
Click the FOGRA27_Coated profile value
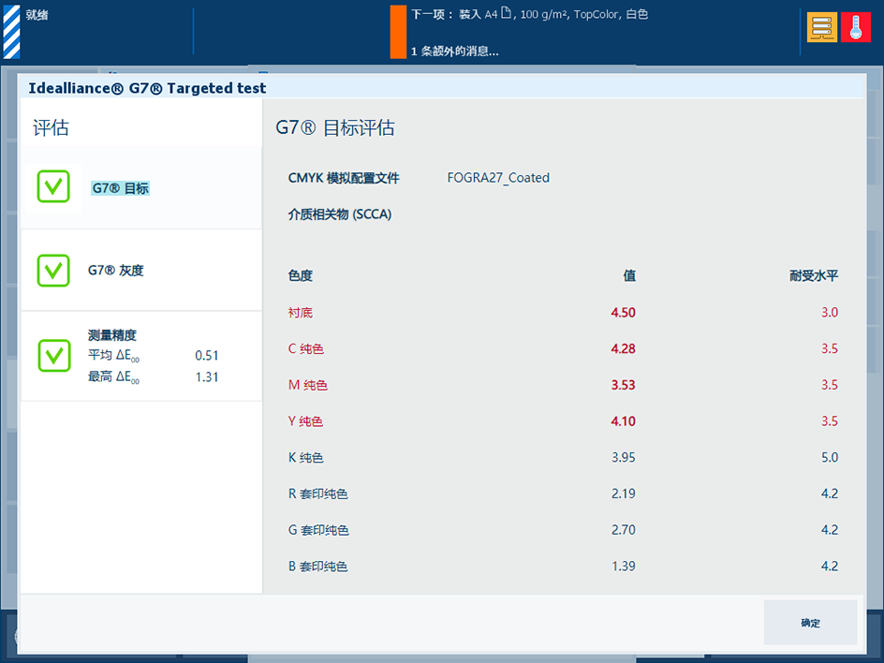coord(498,178)
